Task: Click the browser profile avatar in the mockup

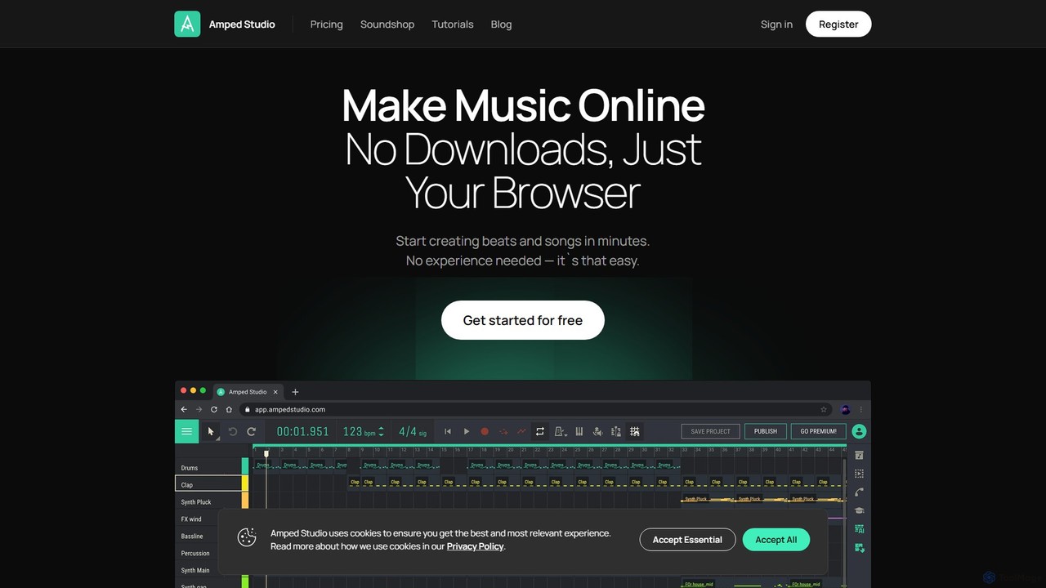Action: click(x=845, y=409)
